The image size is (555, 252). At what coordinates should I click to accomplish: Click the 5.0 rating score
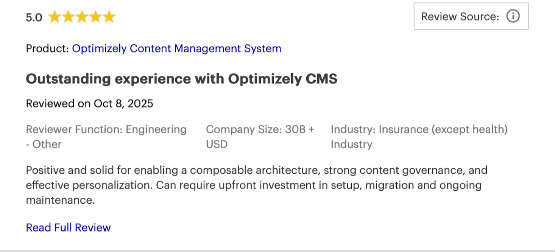click(x=34, y=17)
